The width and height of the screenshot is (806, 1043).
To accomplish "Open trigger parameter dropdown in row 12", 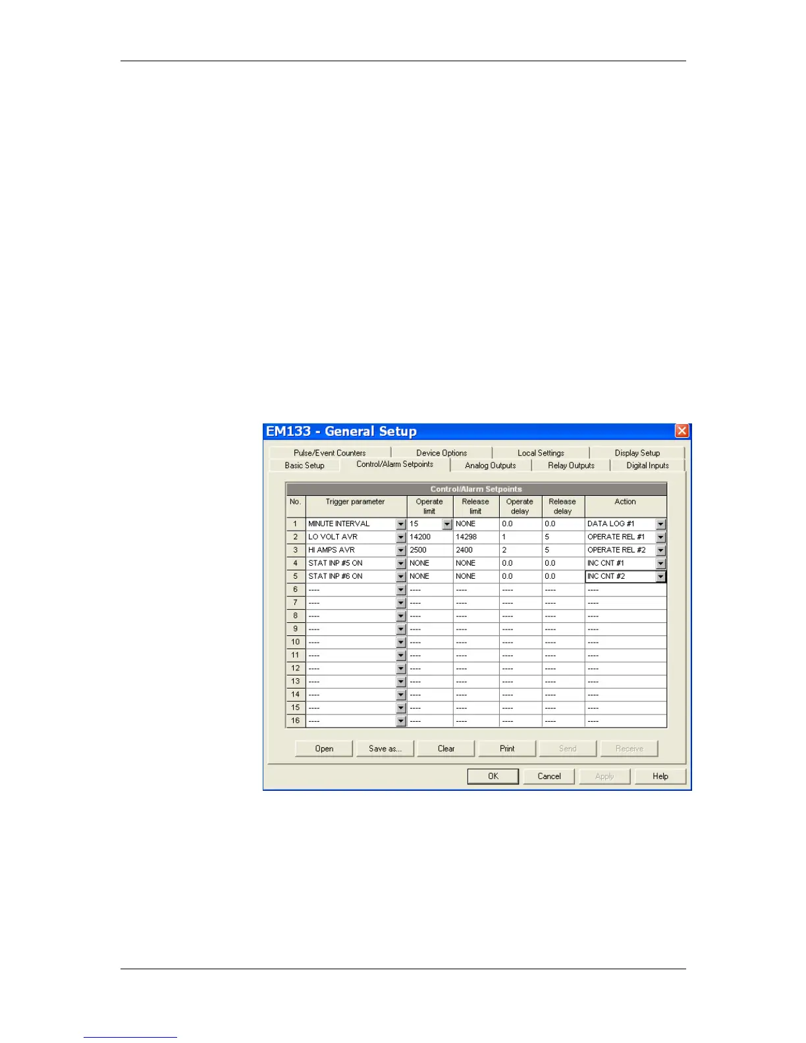I will point(401,669).
